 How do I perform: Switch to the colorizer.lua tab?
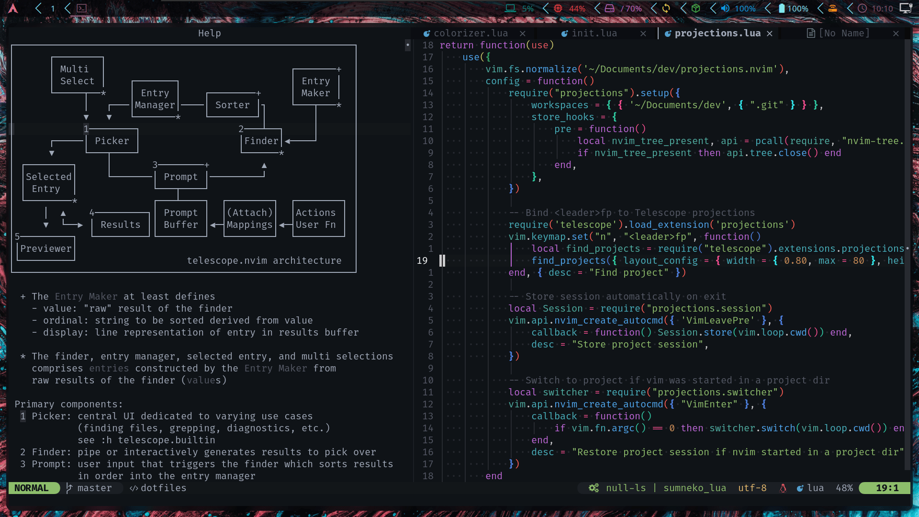[x=471, y=33]
